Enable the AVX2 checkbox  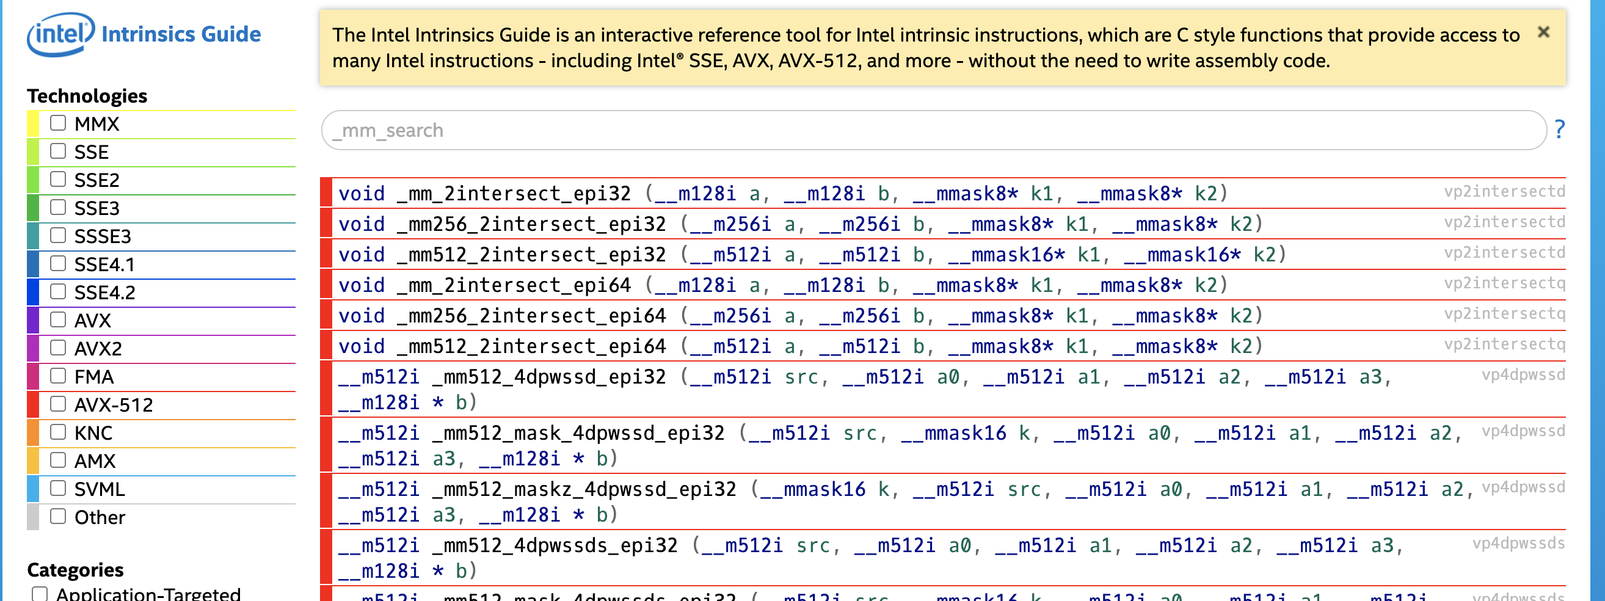coord(58,348)
